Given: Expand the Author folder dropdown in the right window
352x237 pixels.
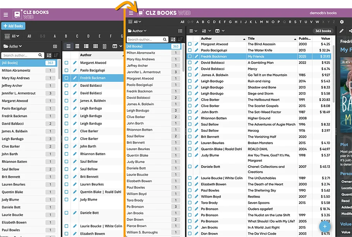Looking at the screenshot, I should point(137,31).
